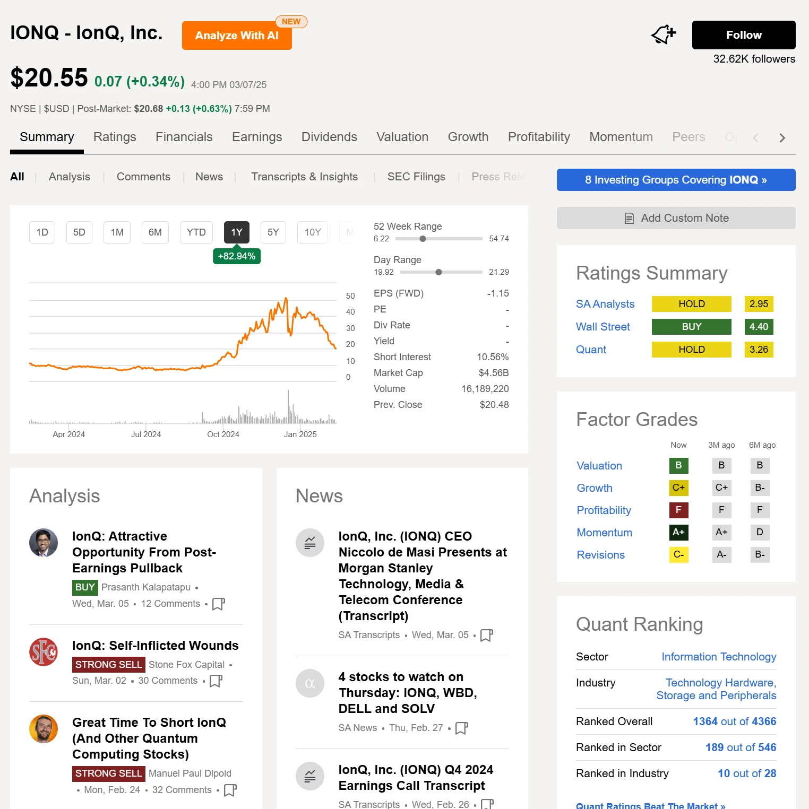Image resolution: width=809 pixels, height=809 pixels.
Task: Open the Dividends tab
Action: [329, 137]
